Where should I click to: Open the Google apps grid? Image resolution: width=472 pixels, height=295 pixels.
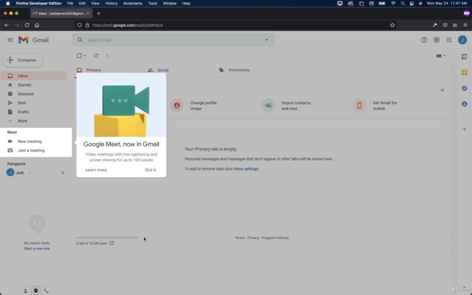coord(449,40)
